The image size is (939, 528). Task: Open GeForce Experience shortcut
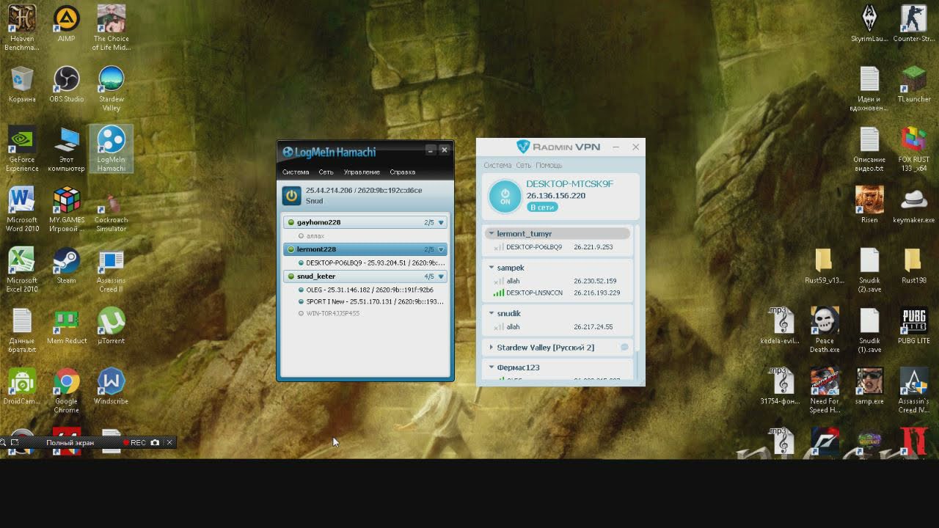22,150
